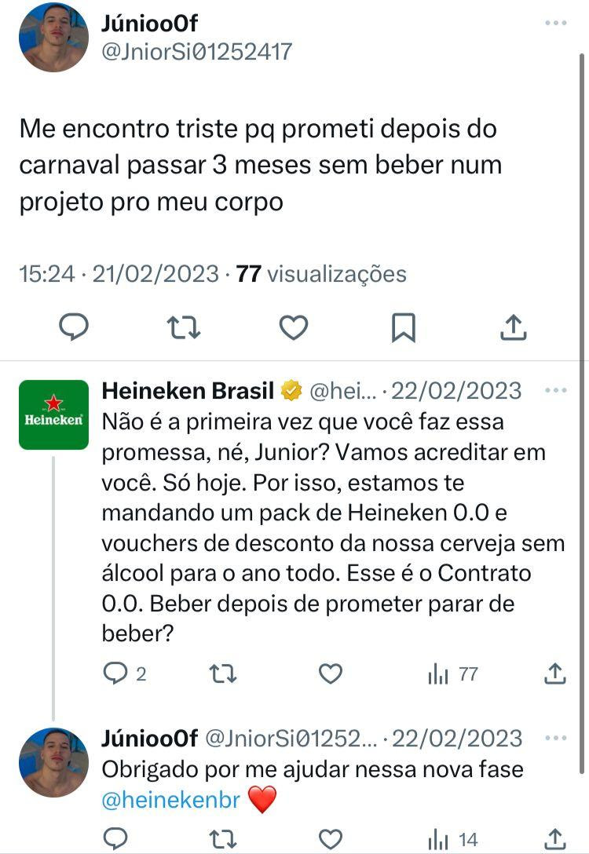The image size is (589, 854).
Task: Open the 77 visualizações view count
Action: pyautogui.click(x=322, y=273)
